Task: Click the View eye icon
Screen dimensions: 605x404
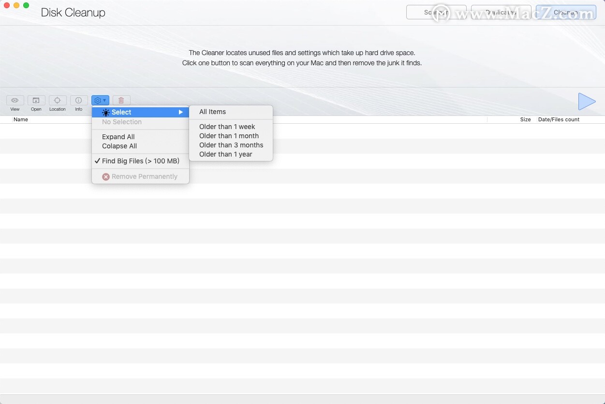Action: tap(15, 101)
